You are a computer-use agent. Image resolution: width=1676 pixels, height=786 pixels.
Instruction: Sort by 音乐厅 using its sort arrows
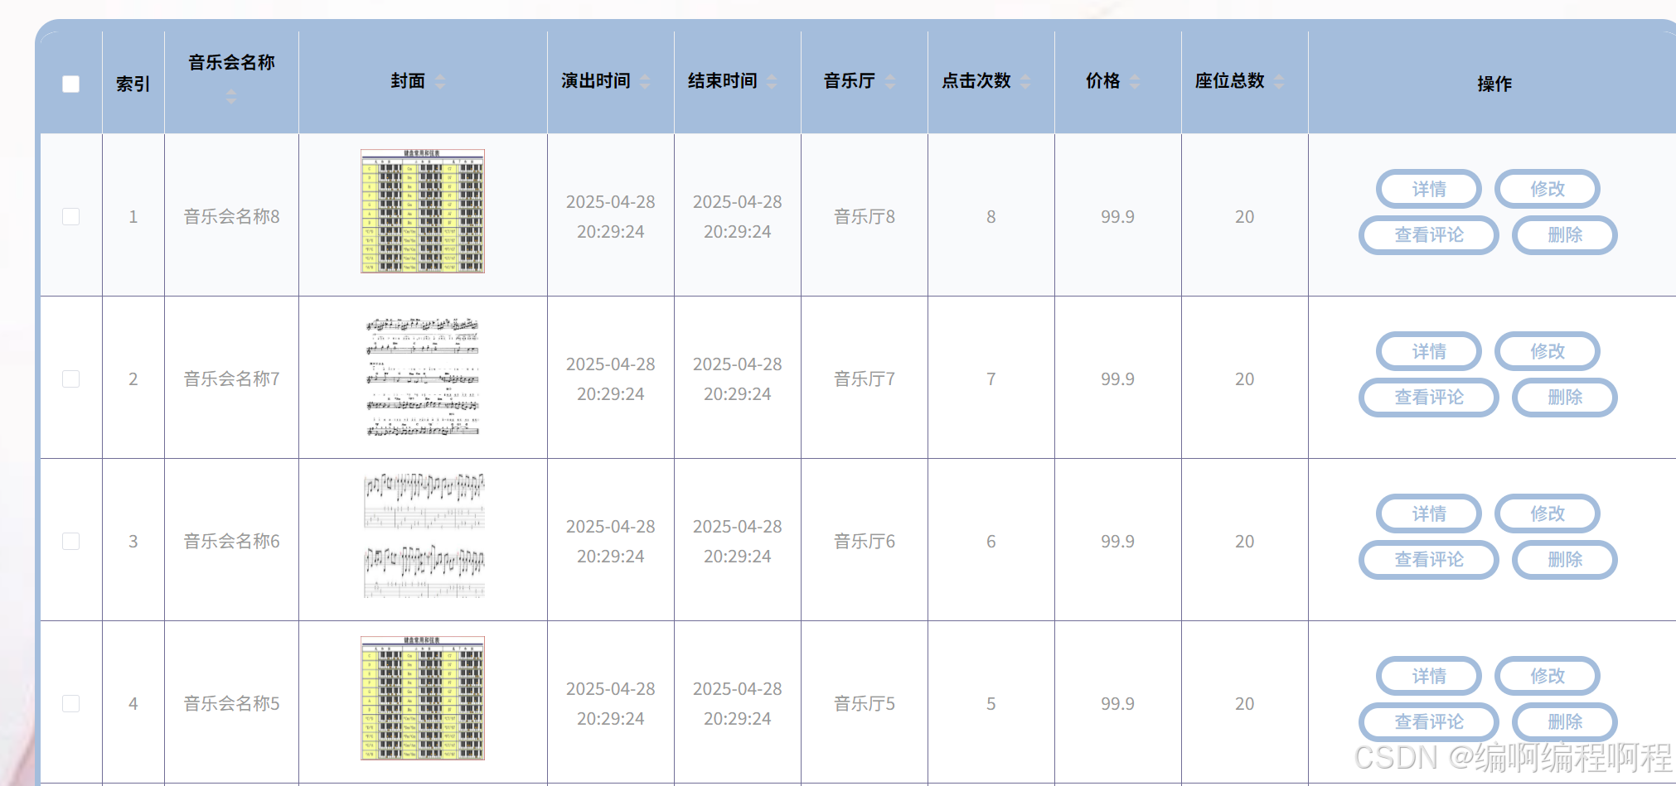tap(890, 81)
